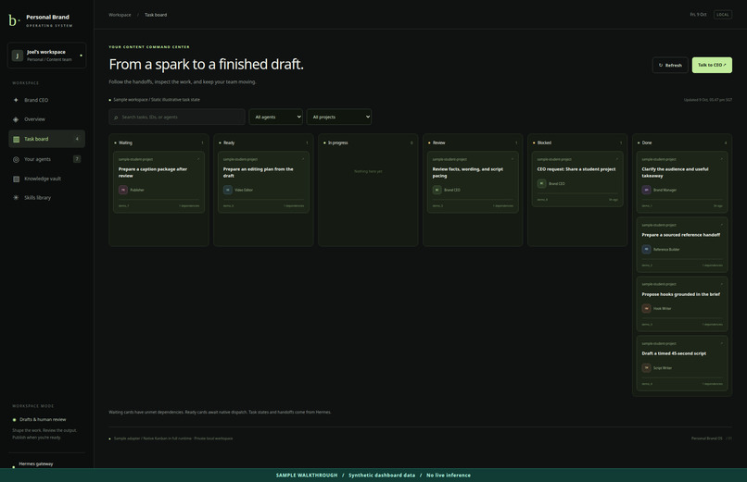The width and height of the screenshot is (747, 482).
Task: Open Your agents section
Action: point(46,159)
